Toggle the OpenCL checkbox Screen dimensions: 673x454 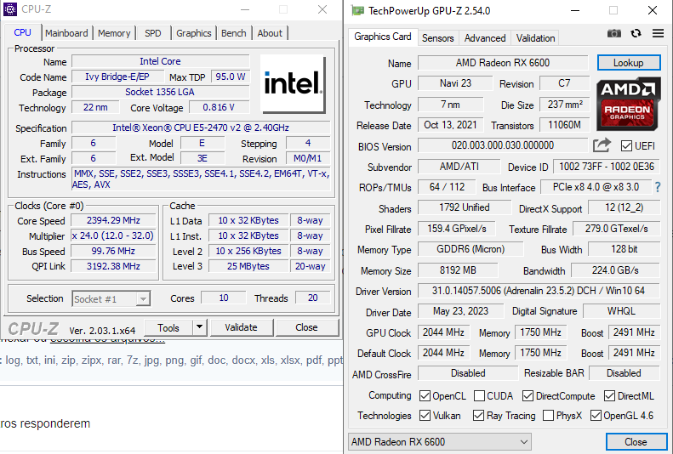pos(425,395)
